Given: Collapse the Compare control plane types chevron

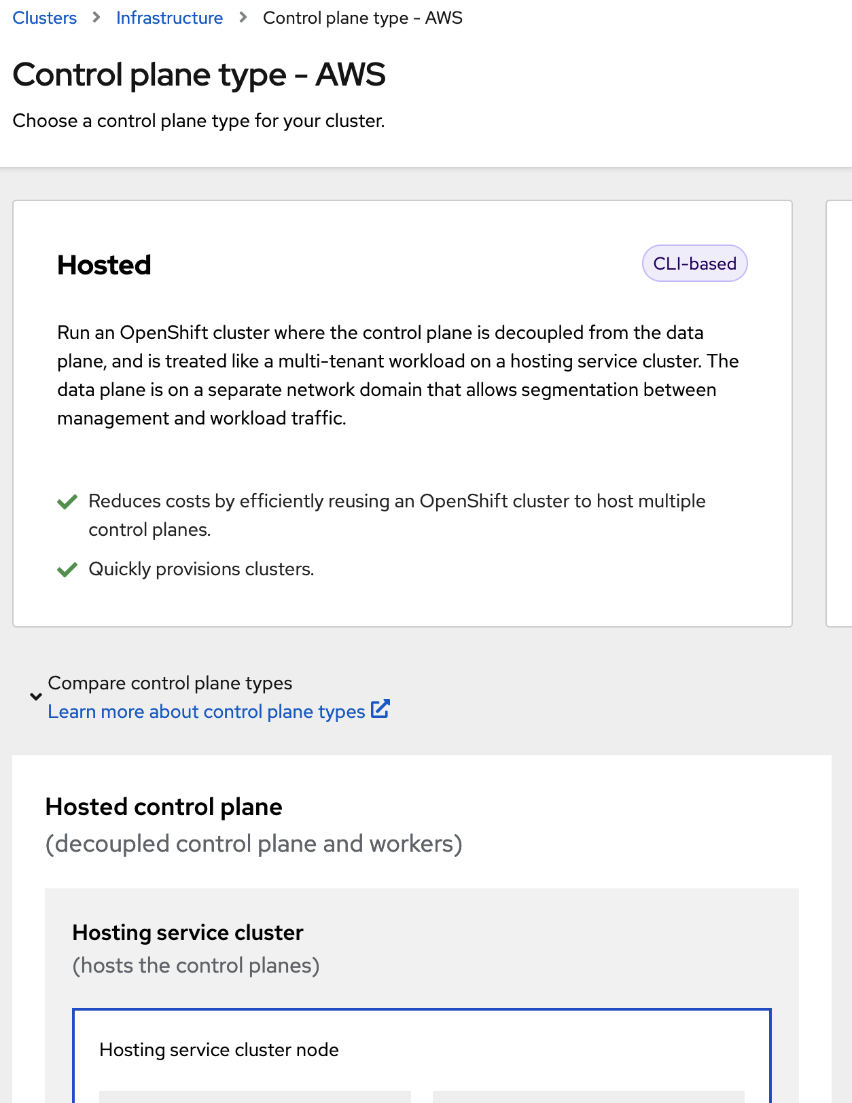Looking at the screenshot, I should click(x=36, y=696).
